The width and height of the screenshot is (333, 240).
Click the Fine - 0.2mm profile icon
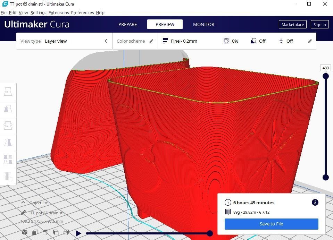pyautogui.click(x=165, y=41)
